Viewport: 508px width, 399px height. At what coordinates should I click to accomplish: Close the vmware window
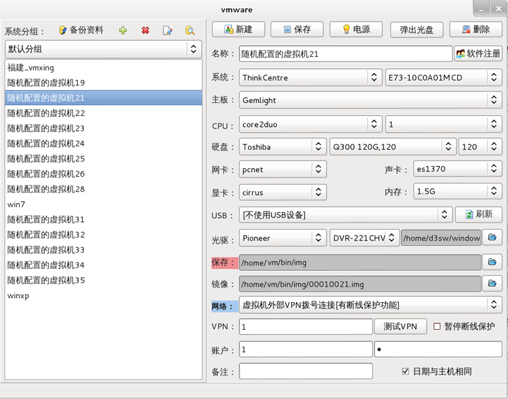[x=499, y=9]
